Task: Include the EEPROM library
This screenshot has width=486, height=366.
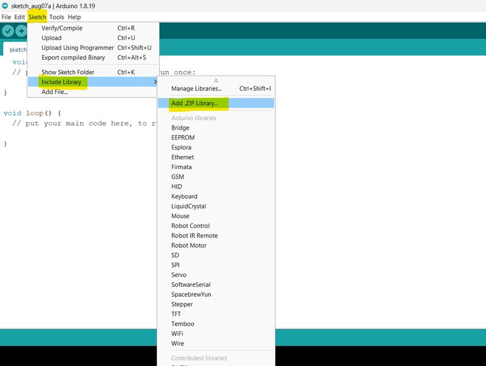Action: click(216, 137)
